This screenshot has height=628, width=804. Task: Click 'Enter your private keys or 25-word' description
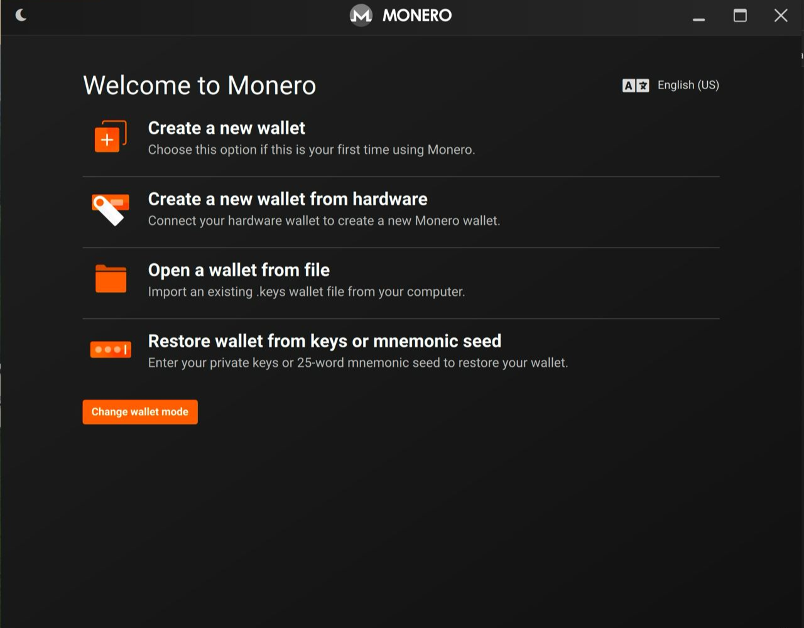[357, 363]
